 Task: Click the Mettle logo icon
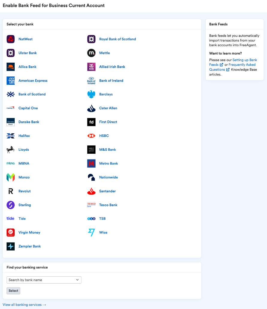coord(91,53)
